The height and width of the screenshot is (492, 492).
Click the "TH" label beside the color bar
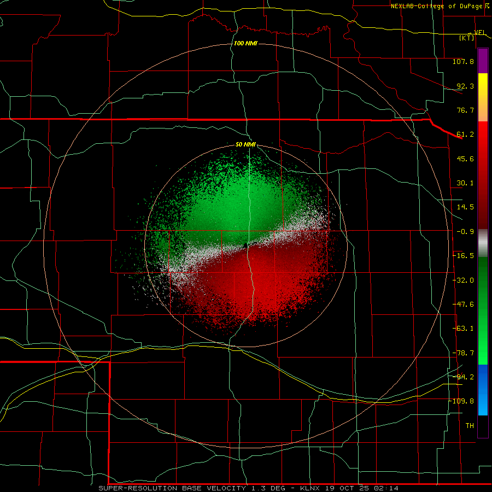[x=470, y=426]
